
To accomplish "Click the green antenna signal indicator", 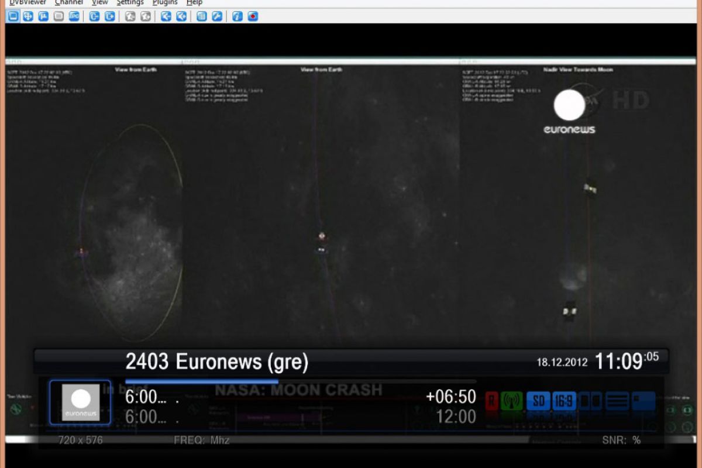I will [512, 401].
